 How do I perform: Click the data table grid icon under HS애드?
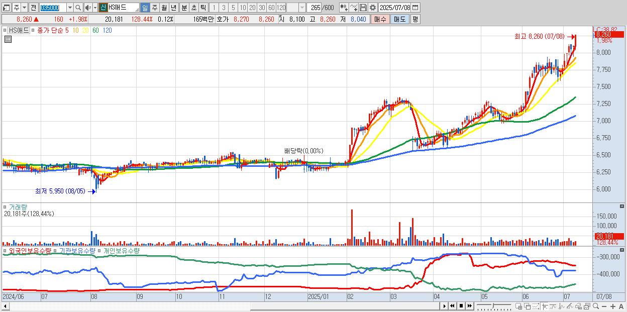coord(8,40)
